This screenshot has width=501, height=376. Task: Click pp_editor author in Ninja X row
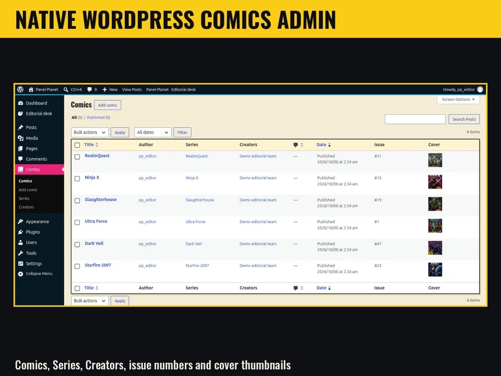tap(147, 178)
